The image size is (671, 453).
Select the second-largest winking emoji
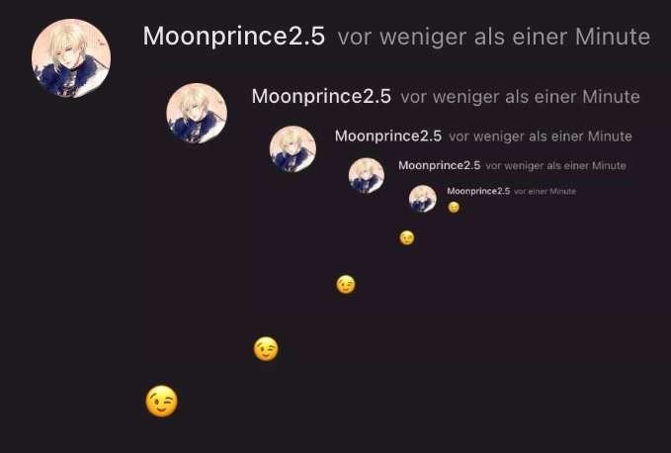266,349
